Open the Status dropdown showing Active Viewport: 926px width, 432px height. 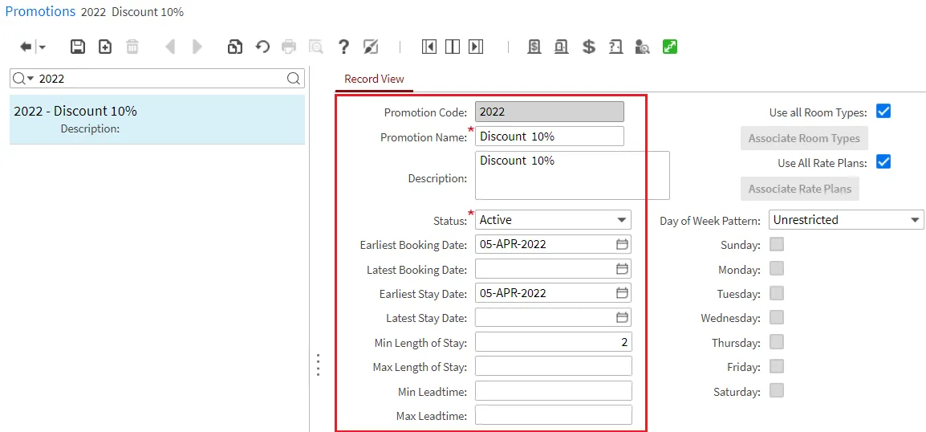(553, 220)
